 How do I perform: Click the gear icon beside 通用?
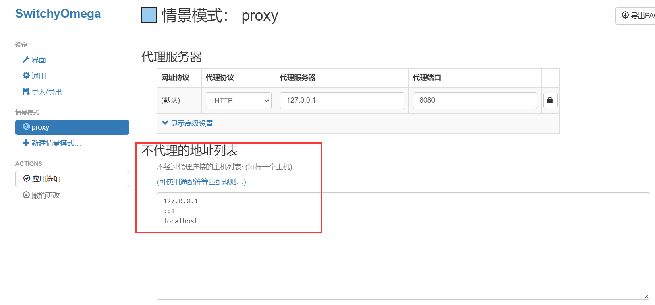click(26, 76)
